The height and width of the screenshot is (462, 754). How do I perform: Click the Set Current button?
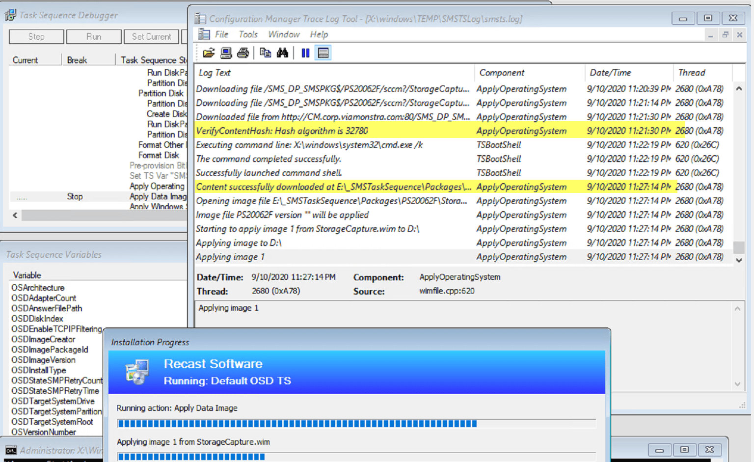151,36
